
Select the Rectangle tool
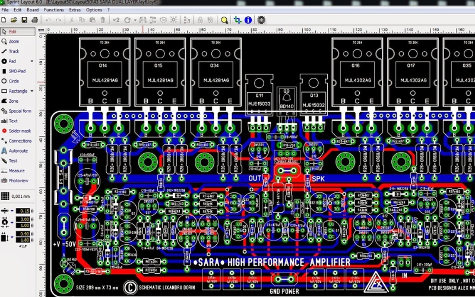14,91
